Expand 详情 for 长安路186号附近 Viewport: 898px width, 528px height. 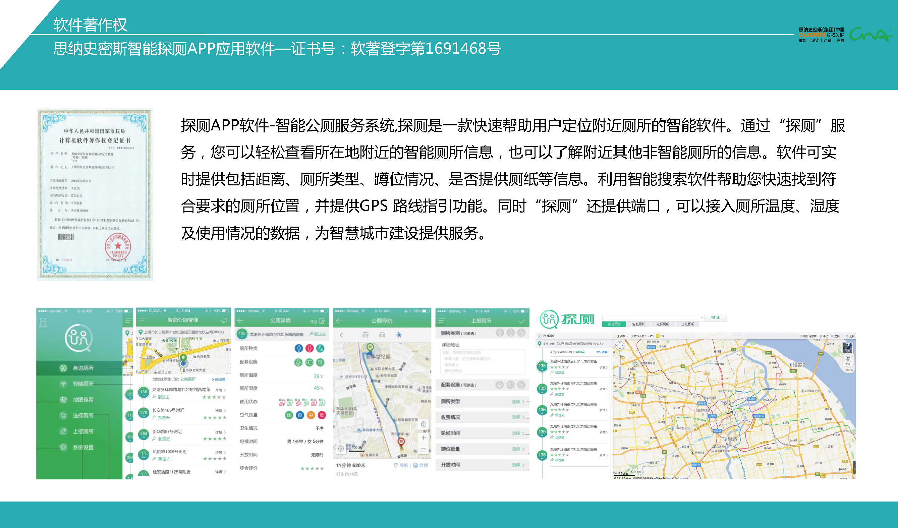point(220,411)
